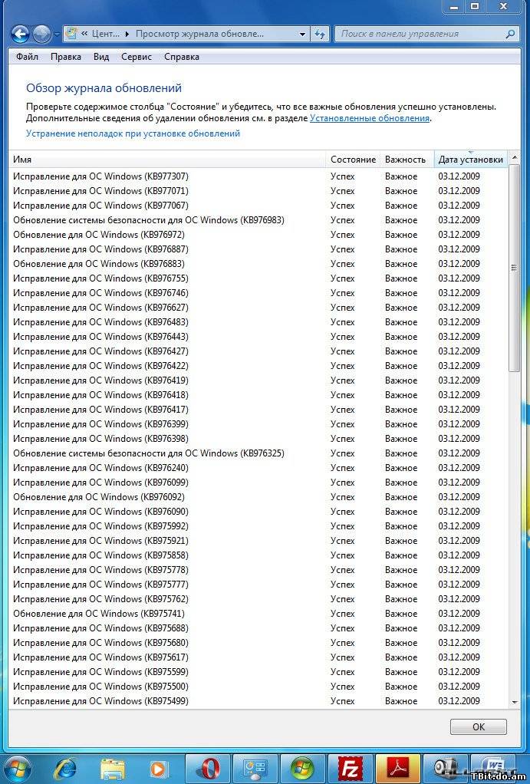Open the 'Установленные обновления' link
Screen dimensions: 530x784
point(370,118)
